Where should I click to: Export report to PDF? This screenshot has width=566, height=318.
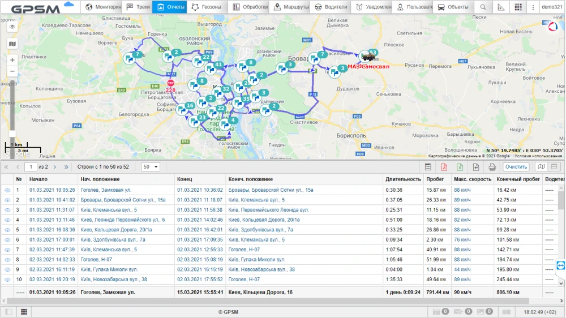click(x=444, y=167)
